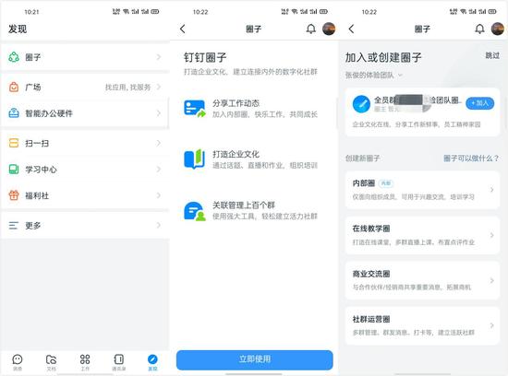
Task: Select the 福利社 list item label
Action: [x=37, y=195]
